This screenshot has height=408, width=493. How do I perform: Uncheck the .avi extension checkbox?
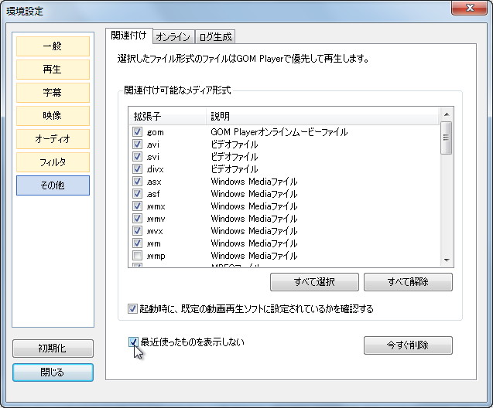pyautogui.click(x=137, y=144)
